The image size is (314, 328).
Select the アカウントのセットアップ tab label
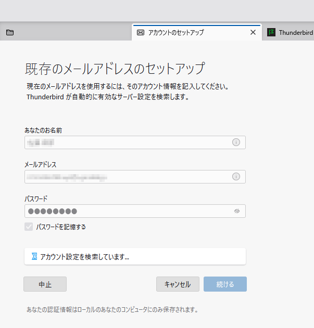tap(176, 32)
